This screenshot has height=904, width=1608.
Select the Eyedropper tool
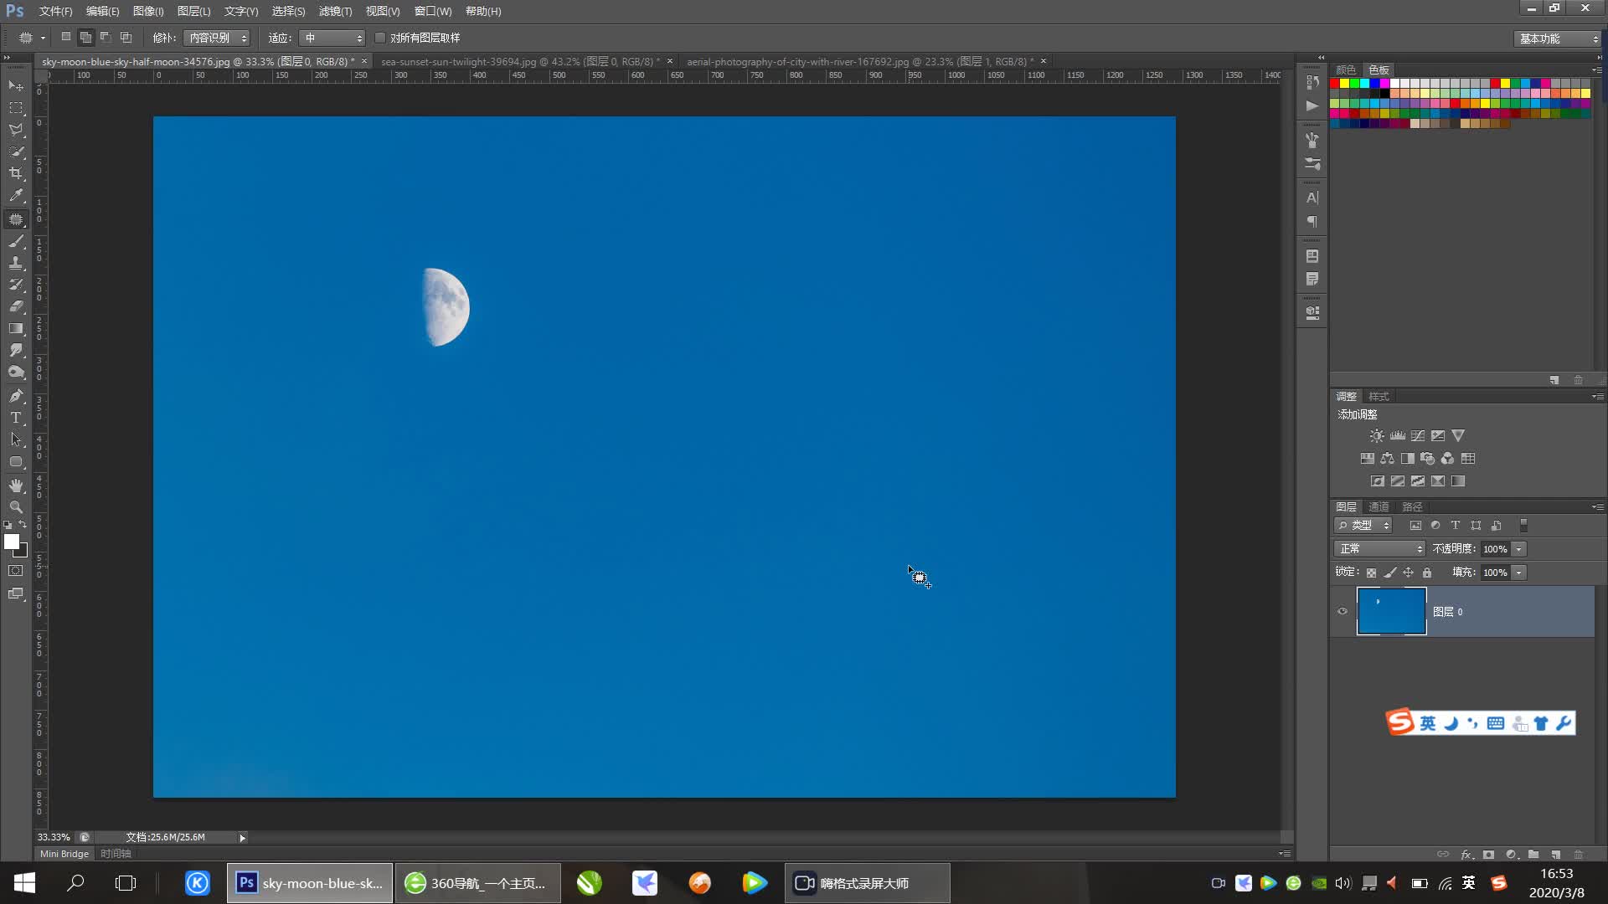coord(16,195)
